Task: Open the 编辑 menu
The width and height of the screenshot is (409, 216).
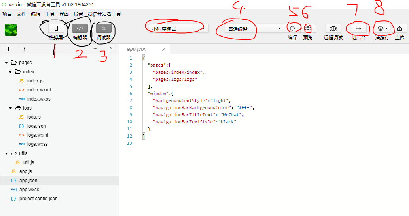Action: [36, 14]
